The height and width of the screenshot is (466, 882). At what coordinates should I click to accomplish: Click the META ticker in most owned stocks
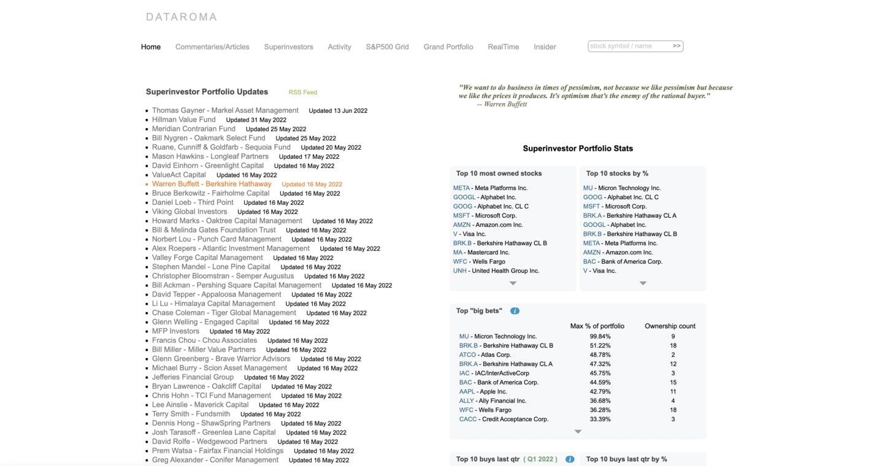coord(461,188)
